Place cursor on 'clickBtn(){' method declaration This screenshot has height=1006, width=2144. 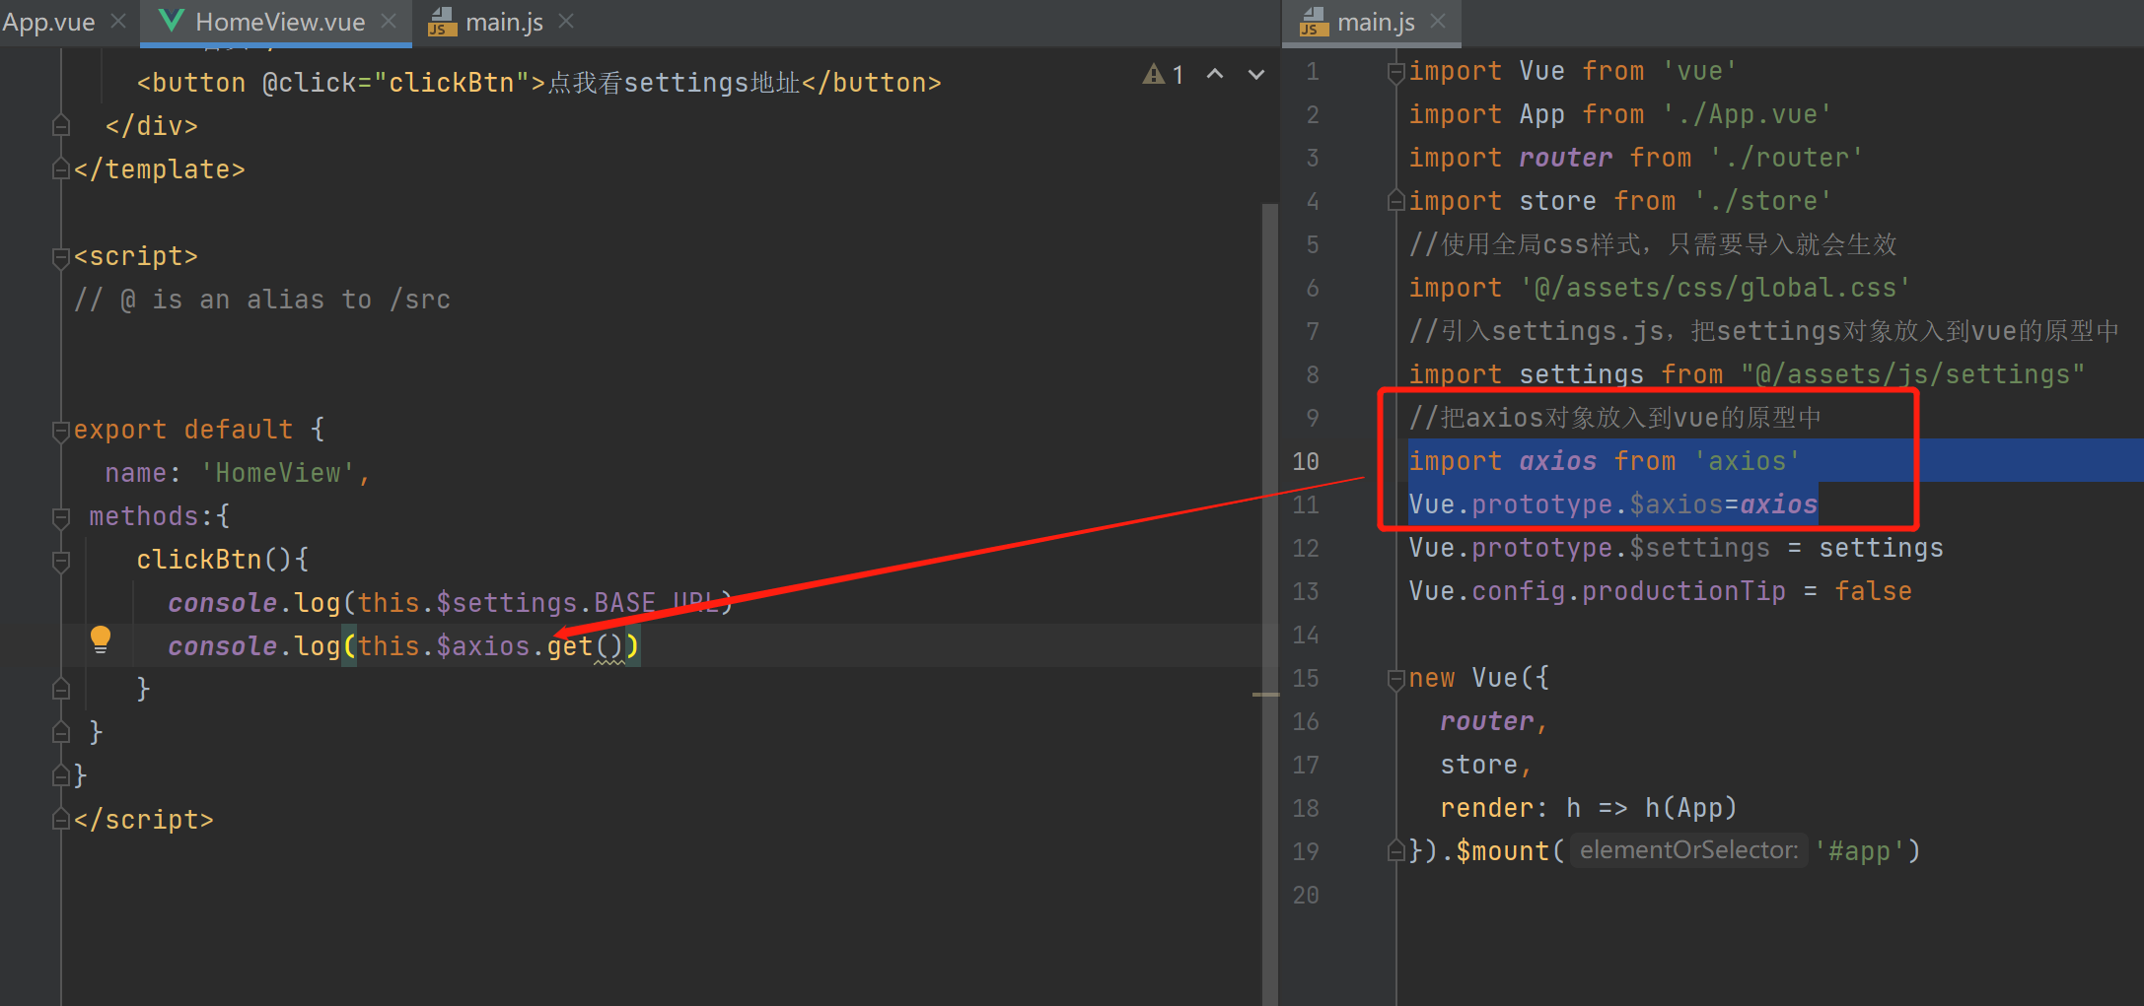click(x=223, y=560)
